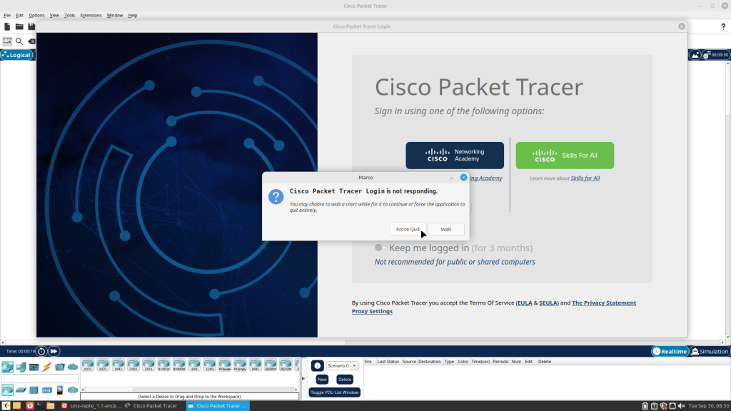Toggle the Keep me logged in switch
This screenshot has width=731, height=411.
pyautogui.click(x=380, y=248)
